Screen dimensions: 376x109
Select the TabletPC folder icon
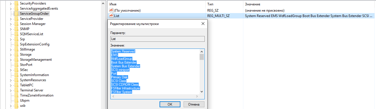[17, 85]
